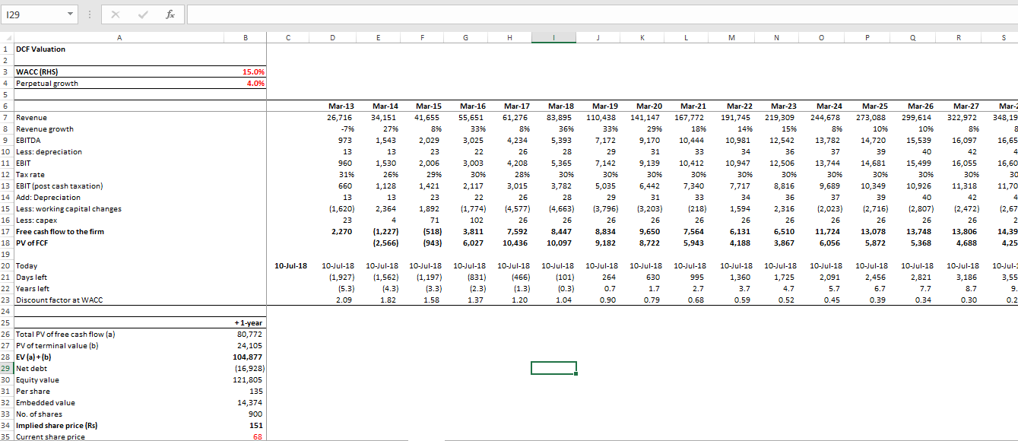This screenshot has height=441, width=1018.
Task: Click the Cancel (X) formula bar icon
Action: coord(116,15)
